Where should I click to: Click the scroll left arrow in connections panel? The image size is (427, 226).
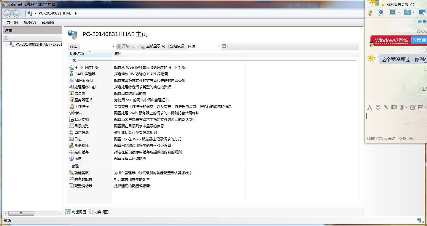[x=5, y=213]
